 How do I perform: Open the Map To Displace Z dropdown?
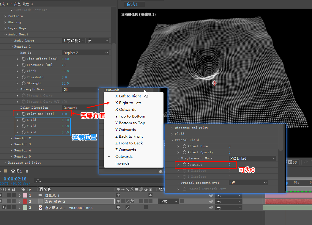point(85,53)
